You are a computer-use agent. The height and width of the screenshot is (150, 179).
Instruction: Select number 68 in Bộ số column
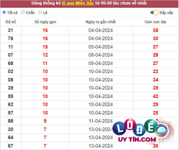[11, 63]
